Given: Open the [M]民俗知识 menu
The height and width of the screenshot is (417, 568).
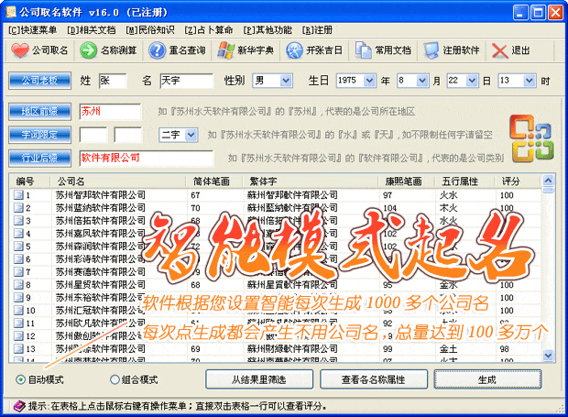Looking at the screenshot, I should point(150,30).
